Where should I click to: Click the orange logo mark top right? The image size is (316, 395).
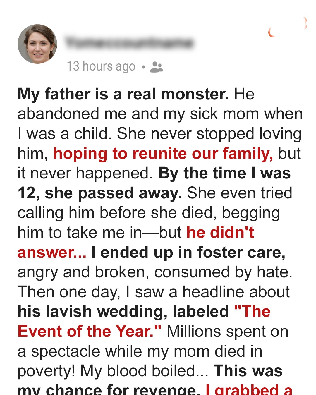click(287, 28)
